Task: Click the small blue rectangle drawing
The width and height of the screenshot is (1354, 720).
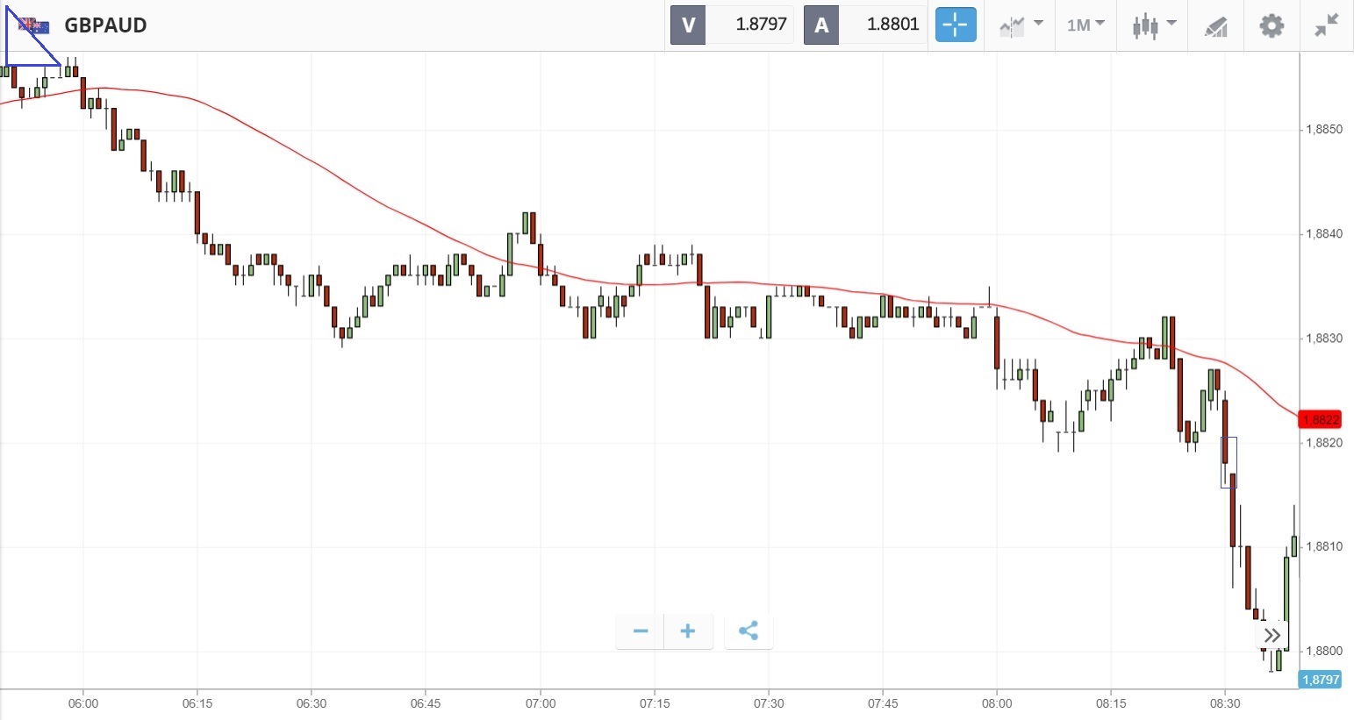Action: click(x=1229, y=438)
